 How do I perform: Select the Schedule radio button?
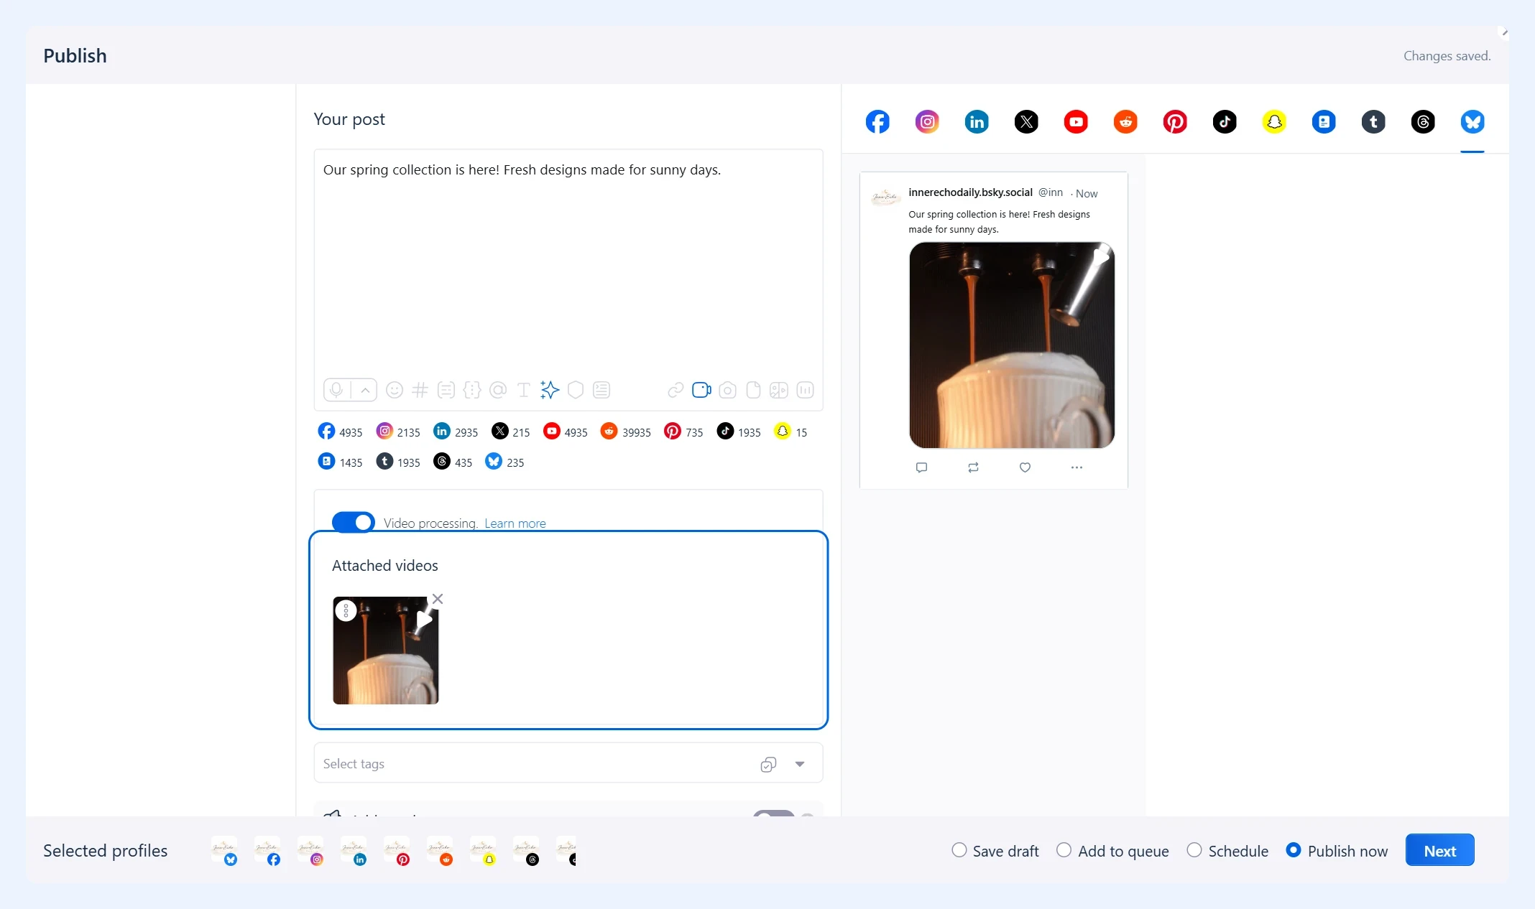[x=1194, y=850]
